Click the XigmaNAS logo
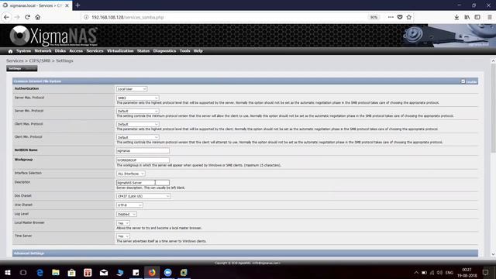 (53, 36)
